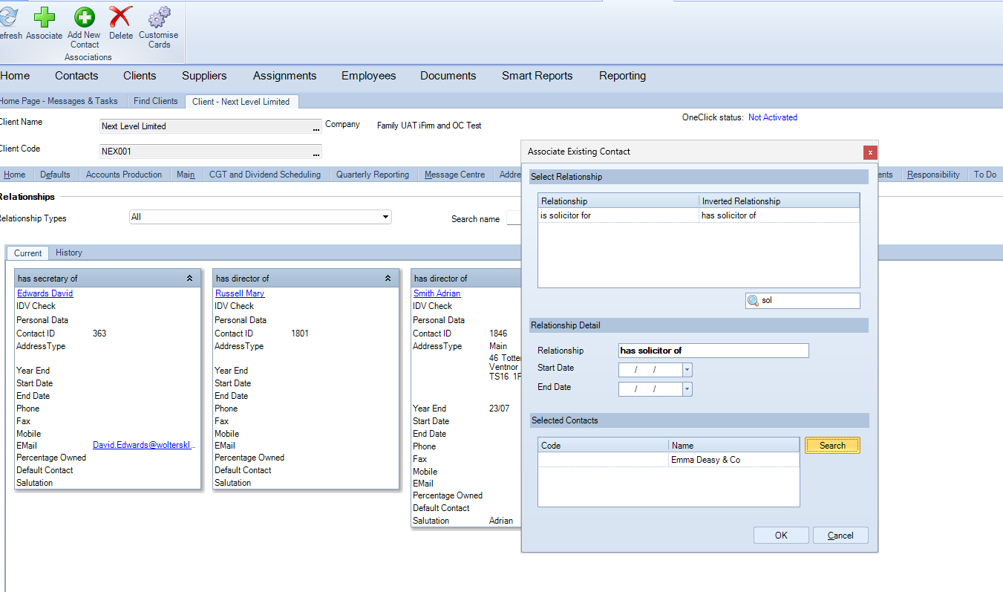Switch to Home Page - Messages & Tasks tab
Image resolution: width=1003 pixels, height=592 pixels.
(61, 101)
